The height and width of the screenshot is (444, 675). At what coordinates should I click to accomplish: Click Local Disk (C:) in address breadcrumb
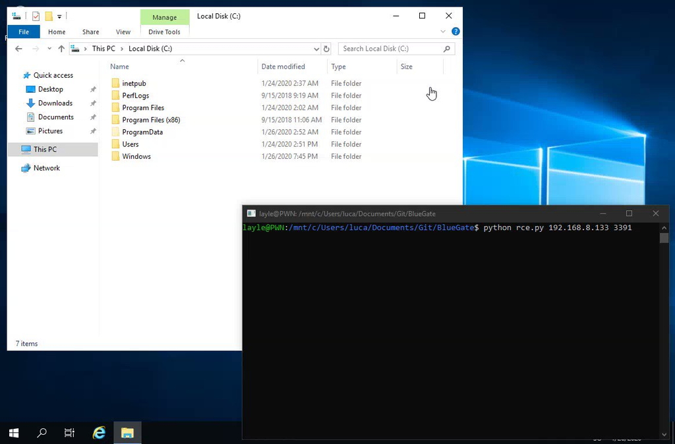(150, 49)
